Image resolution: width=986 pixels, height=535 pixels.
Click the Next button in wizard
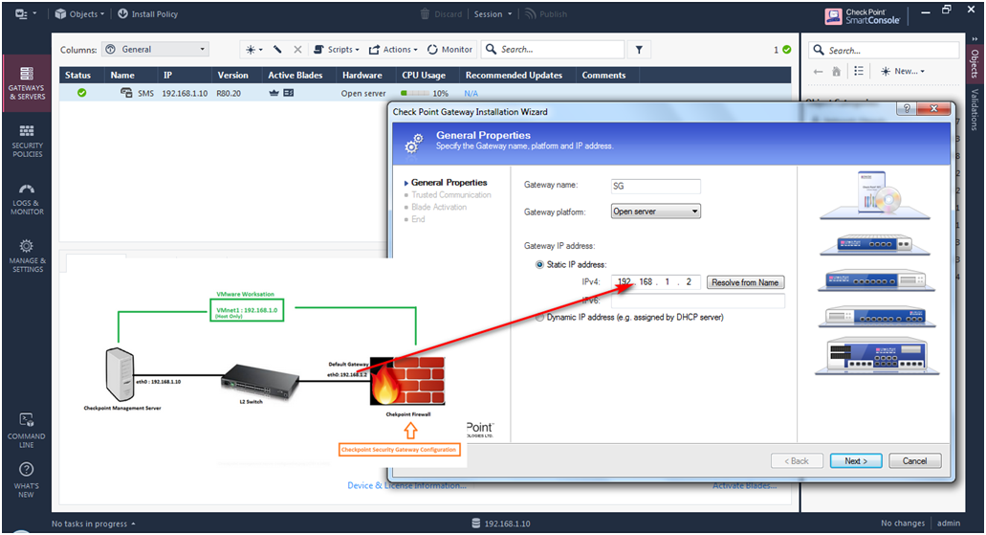point(856,460)
